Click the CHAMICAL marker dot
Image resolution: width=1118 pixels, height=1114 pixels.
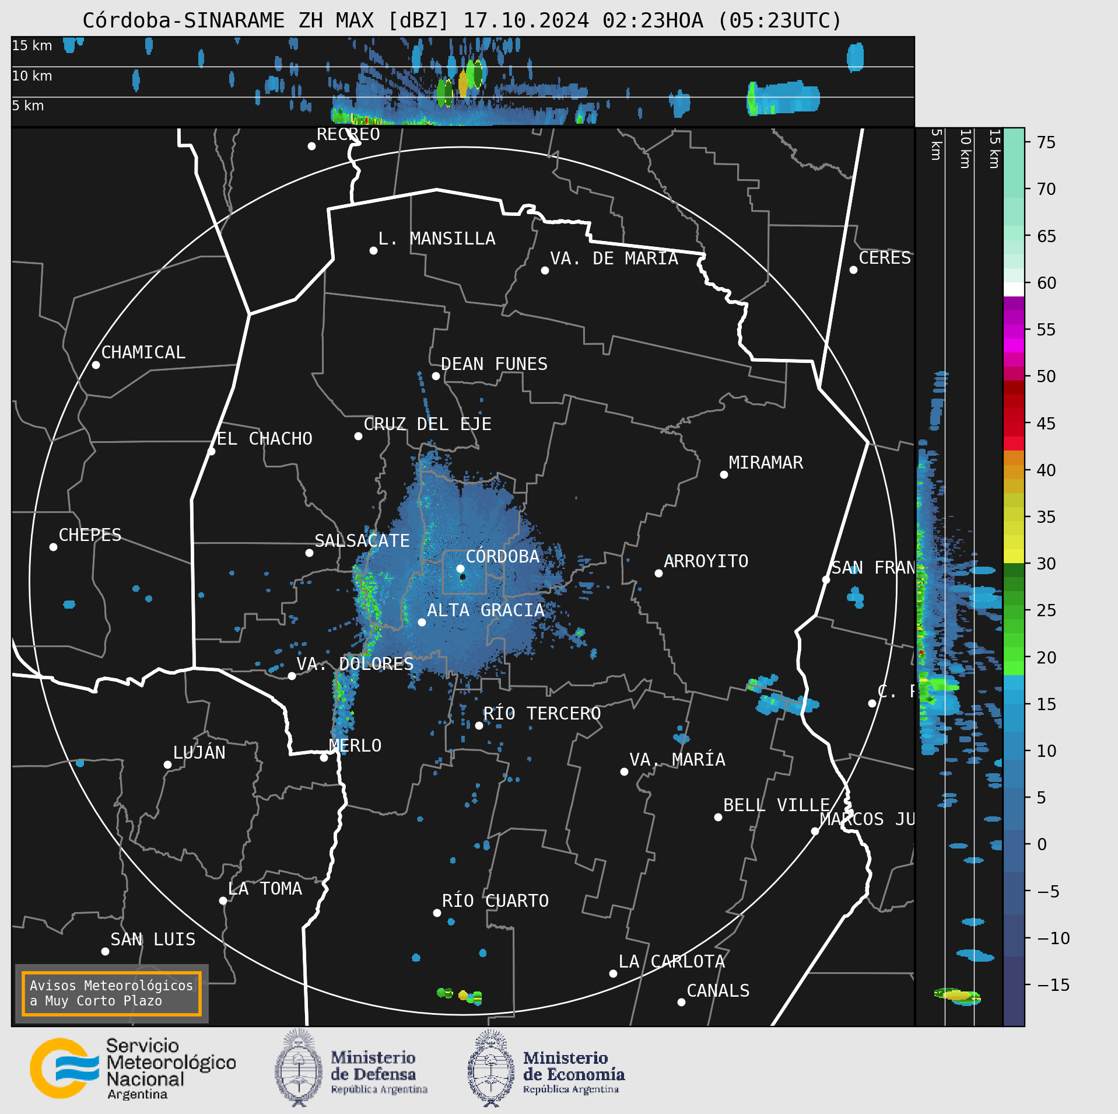pyautogui.click(x=96, y=365)
